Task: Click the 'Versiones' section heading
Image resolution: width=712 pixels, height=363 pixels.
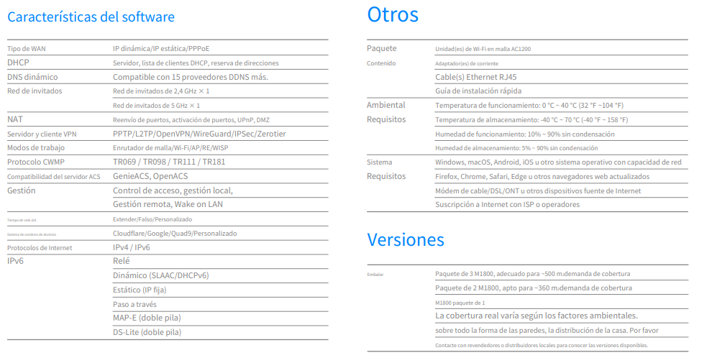Action: 405,239
